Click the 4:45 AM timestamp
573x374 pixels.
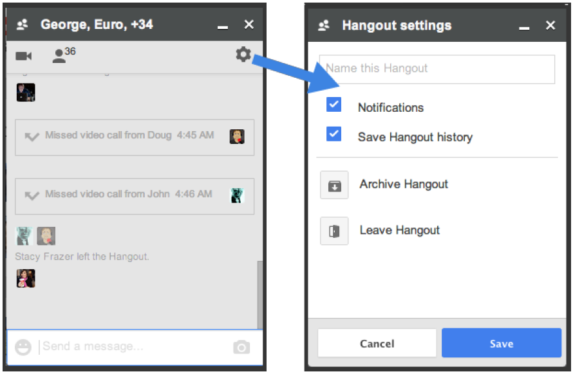tap(196, 135)
